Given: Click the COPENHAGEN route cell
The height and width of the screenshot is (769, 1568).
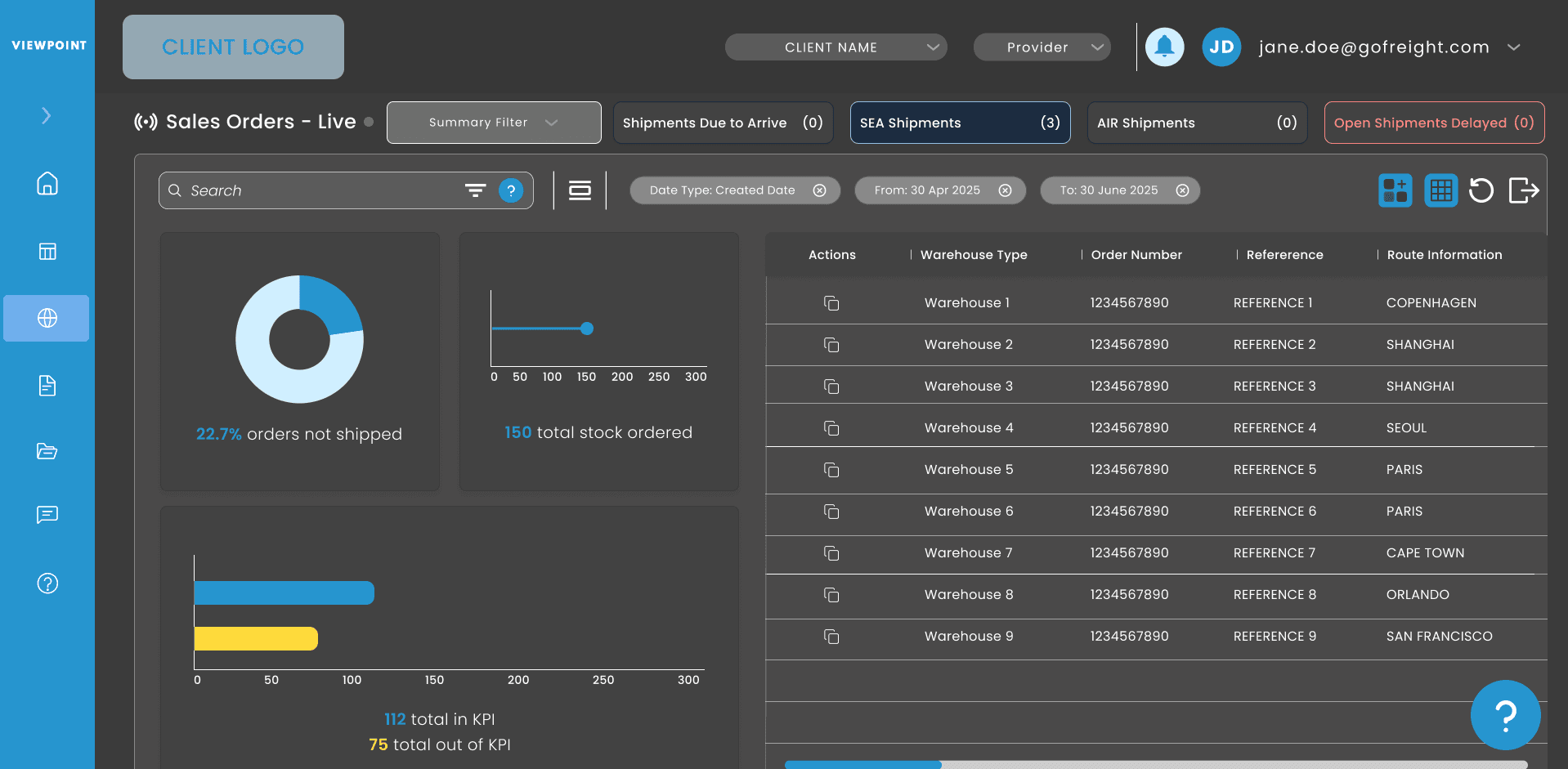Looking at the screenshot, I should [1431, 303].
